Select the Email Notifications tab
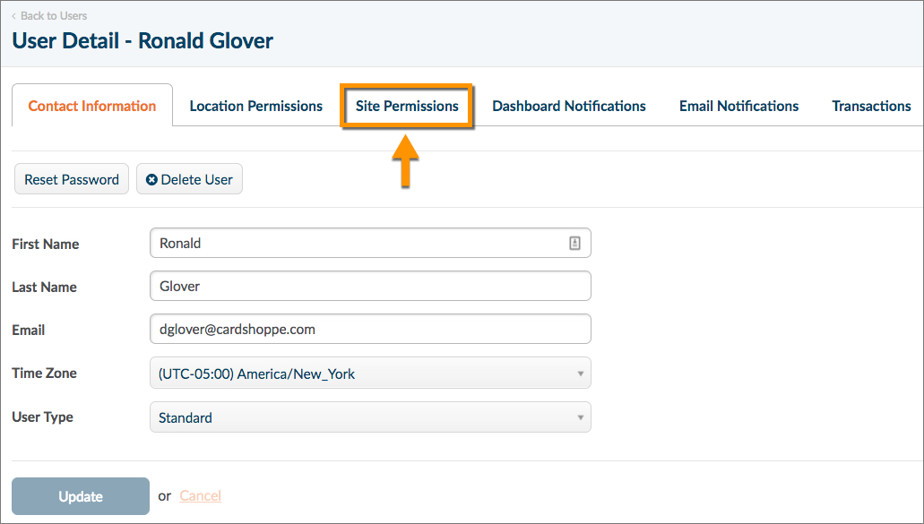 coord(738,106)
